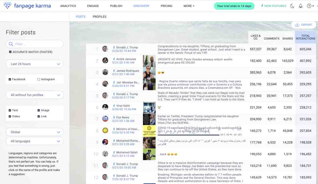318x184 pixels.
Task: Expand the MORE menu in navigation
Action: pos(189,6)
